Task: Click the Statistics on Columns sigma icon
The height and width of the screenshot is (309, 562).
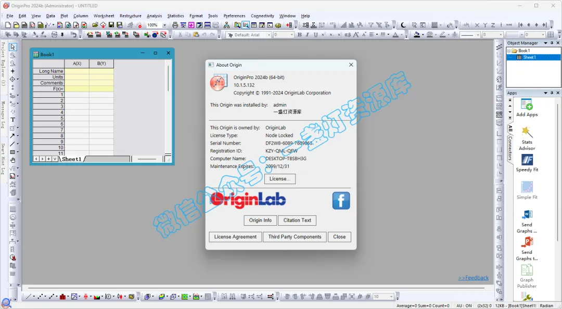Action: [305, 25]
